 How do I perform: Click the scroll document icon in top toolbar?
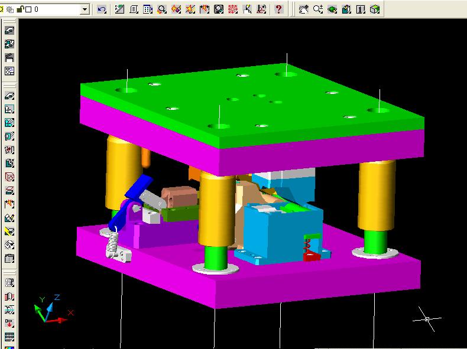point(134,9)
